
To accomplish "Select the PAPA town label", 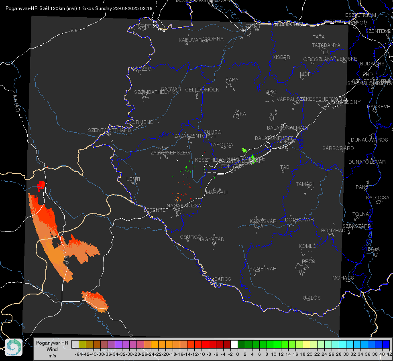I will coord(232,80).
